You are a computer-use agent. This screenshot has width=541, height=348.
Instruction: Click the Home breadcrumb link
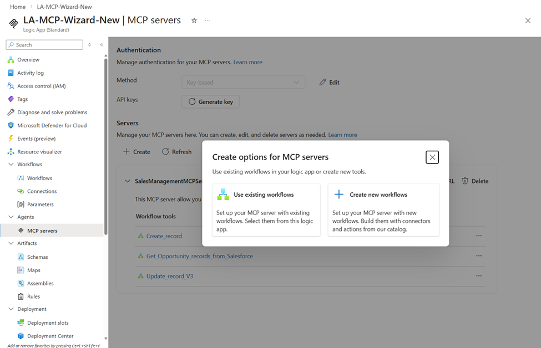point(18,7)
